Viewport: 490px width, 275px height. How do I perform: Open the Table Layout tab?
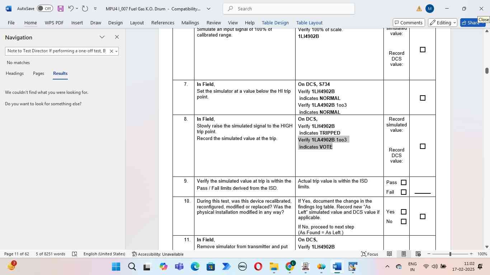click(309, 23)
